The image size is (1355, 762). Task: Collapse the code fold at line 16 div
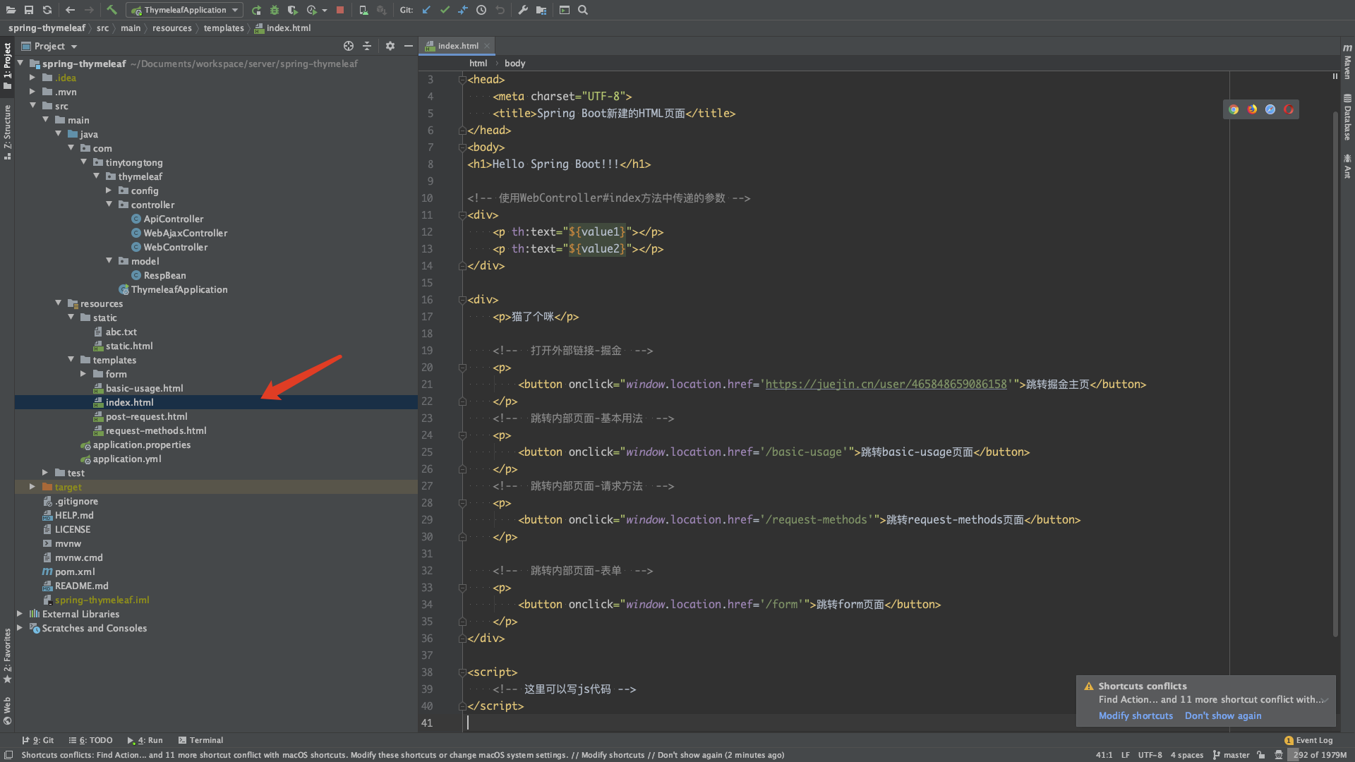(462, 299)
